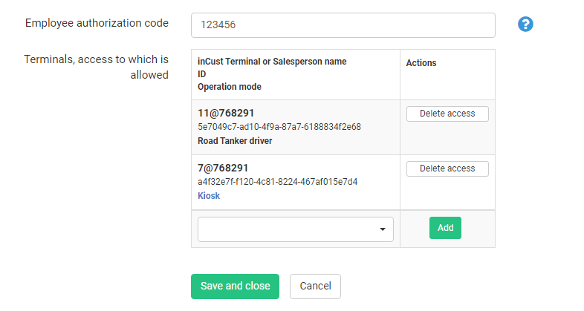Click the ID line in table header
584x311 pixels.
click(201, 74)
